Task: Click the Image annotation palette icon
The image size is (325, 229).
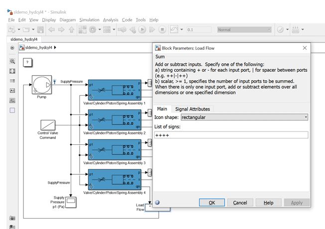Action: pyautogui.click(x=12, y=101)
